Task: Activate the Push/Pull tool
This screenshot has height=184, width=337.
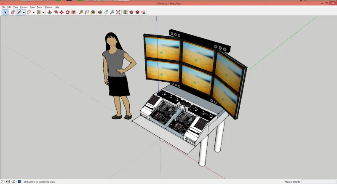Action: point(50,13)
